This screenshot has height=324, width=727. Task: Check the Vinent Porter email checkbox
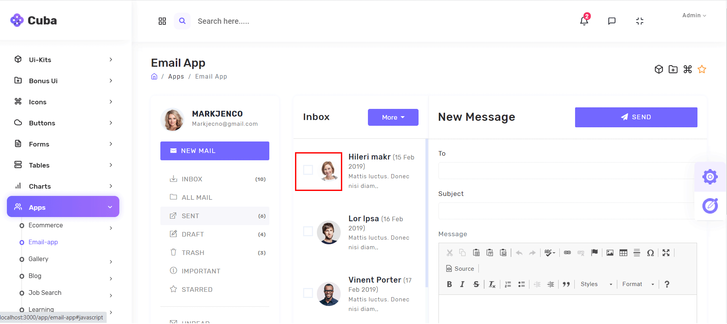(308, 293)
